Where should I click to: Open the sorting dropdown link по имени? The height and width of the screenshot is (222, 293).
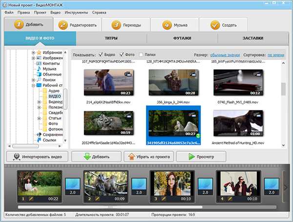pyautogui.click(x=276, y=55)
